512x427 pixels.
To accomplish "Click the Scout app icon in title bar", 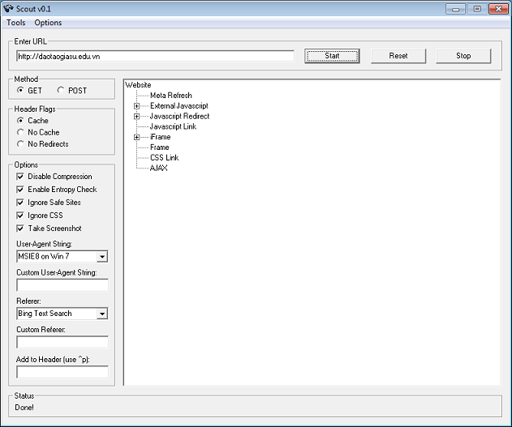I will 9,9.
